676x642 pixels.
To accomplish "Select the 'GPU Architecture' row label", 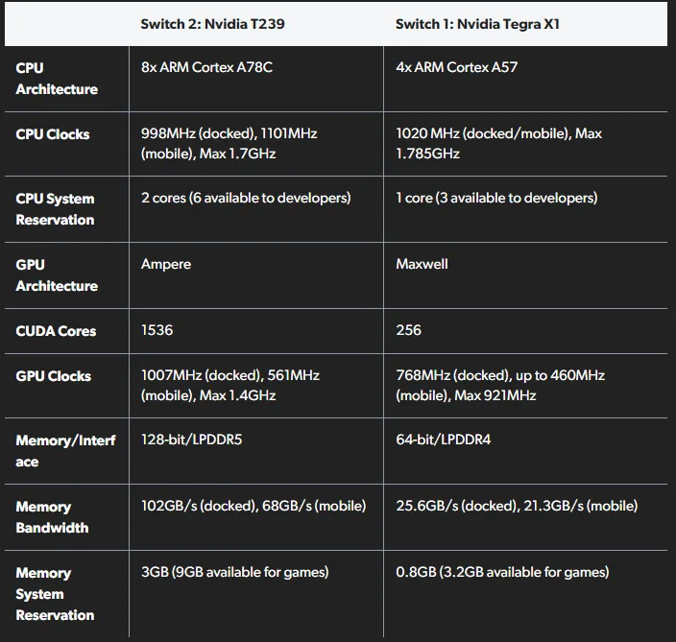I will [57, 274].
